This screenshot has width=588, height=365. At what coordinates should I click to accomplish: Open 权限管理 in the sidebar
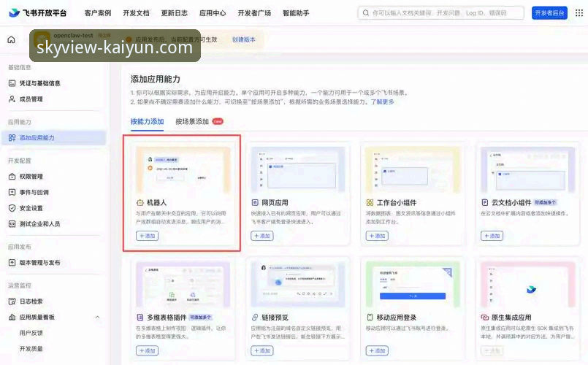[x=31, y=177]
